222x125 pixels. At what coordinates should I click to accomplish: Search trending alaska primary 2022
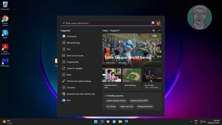(139, 101)
